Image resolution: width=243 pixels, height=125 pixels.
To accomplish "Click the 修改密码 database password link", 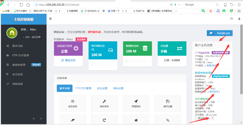I will [214, 92].
